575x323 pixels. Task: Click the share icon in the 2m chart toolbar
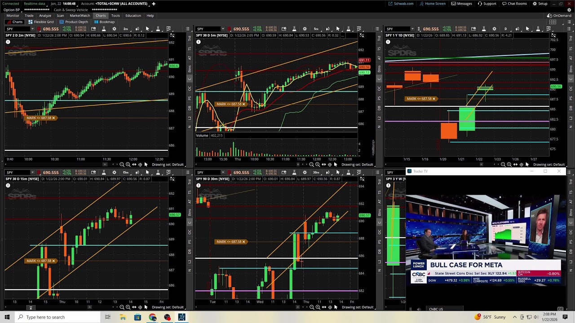[93, 29]
